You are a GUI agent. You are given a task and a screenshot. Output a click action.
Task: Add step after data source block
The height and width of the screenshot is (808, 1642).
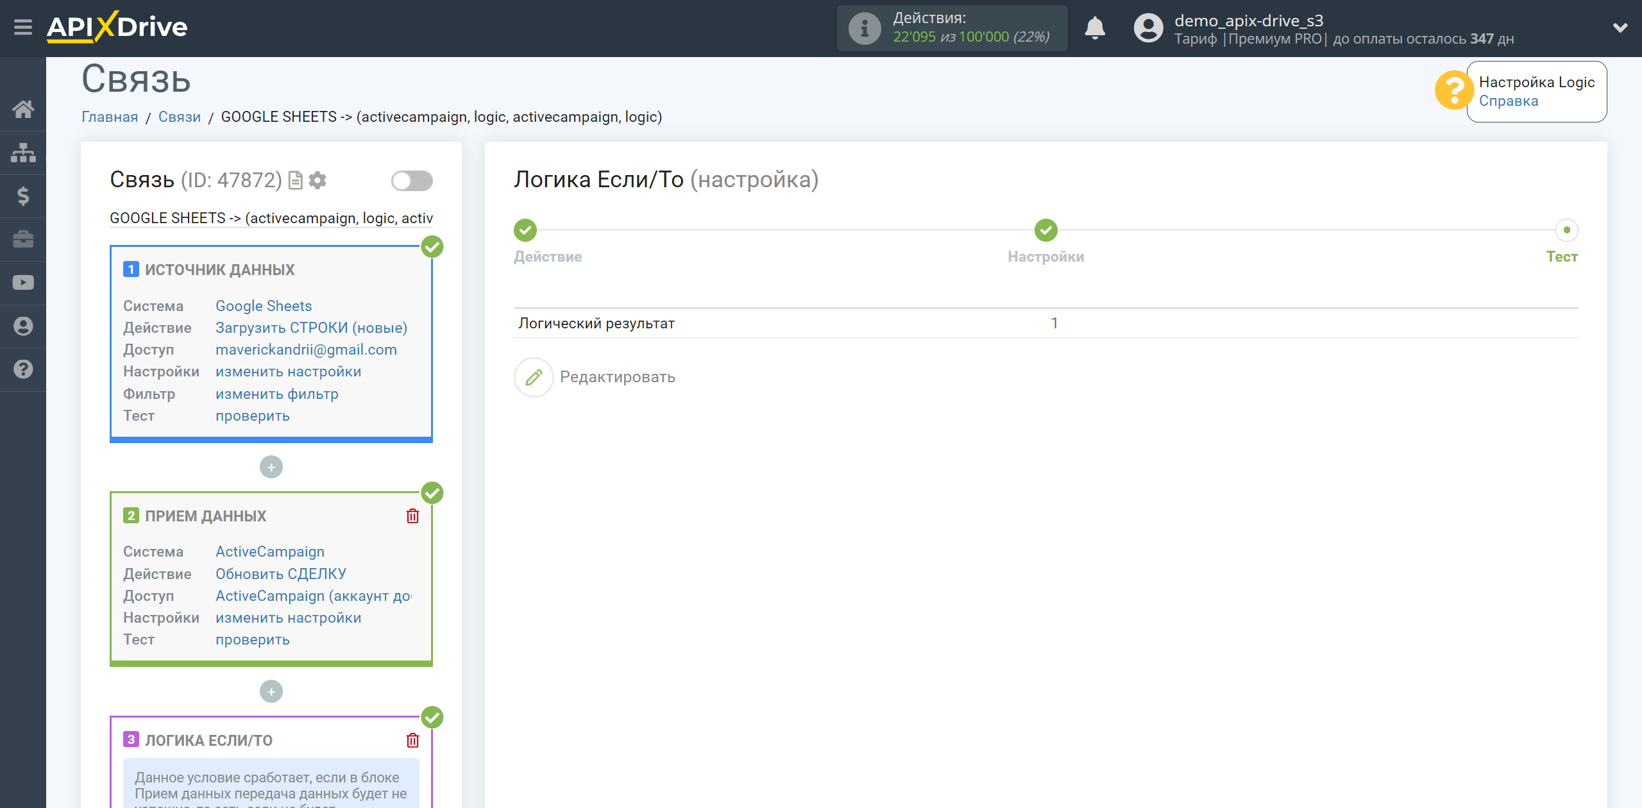tap(271, 467)
